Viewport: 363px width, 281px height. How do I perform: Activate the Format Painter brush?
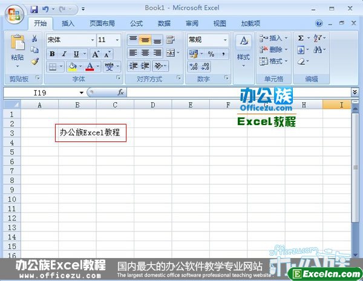(x=34, y=61)
